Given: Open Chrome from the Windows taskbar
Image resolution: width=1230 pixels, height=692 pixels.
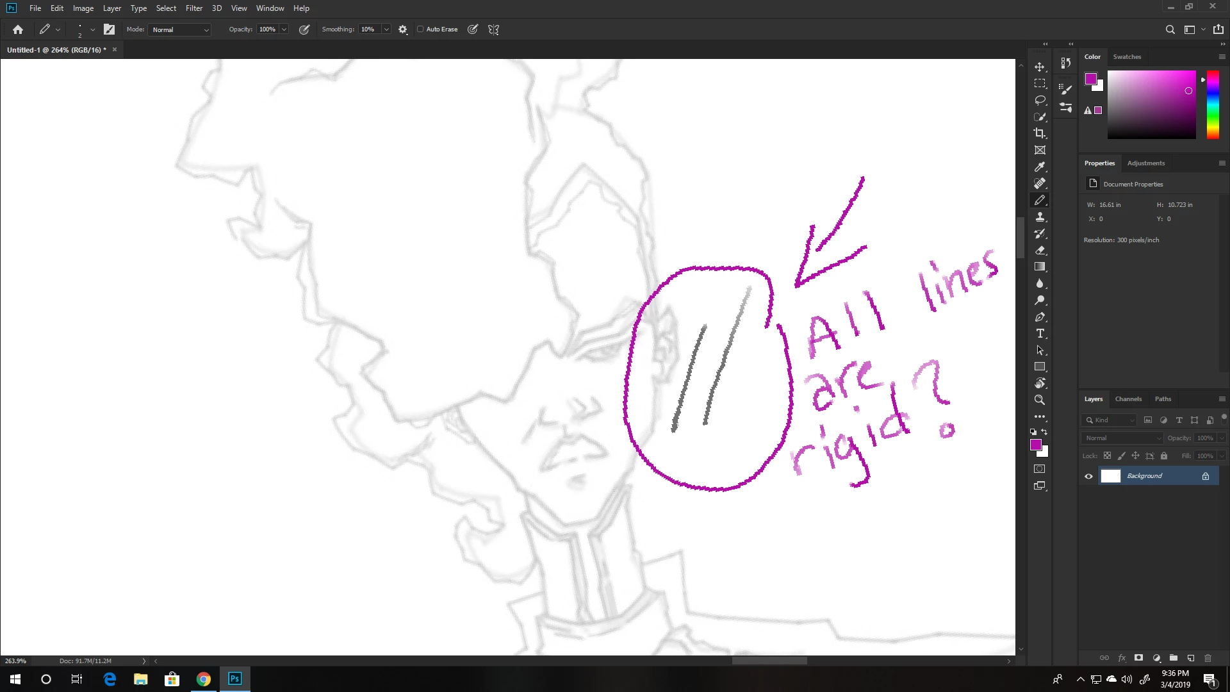Looking at the screenshot, I should point(204,679).
